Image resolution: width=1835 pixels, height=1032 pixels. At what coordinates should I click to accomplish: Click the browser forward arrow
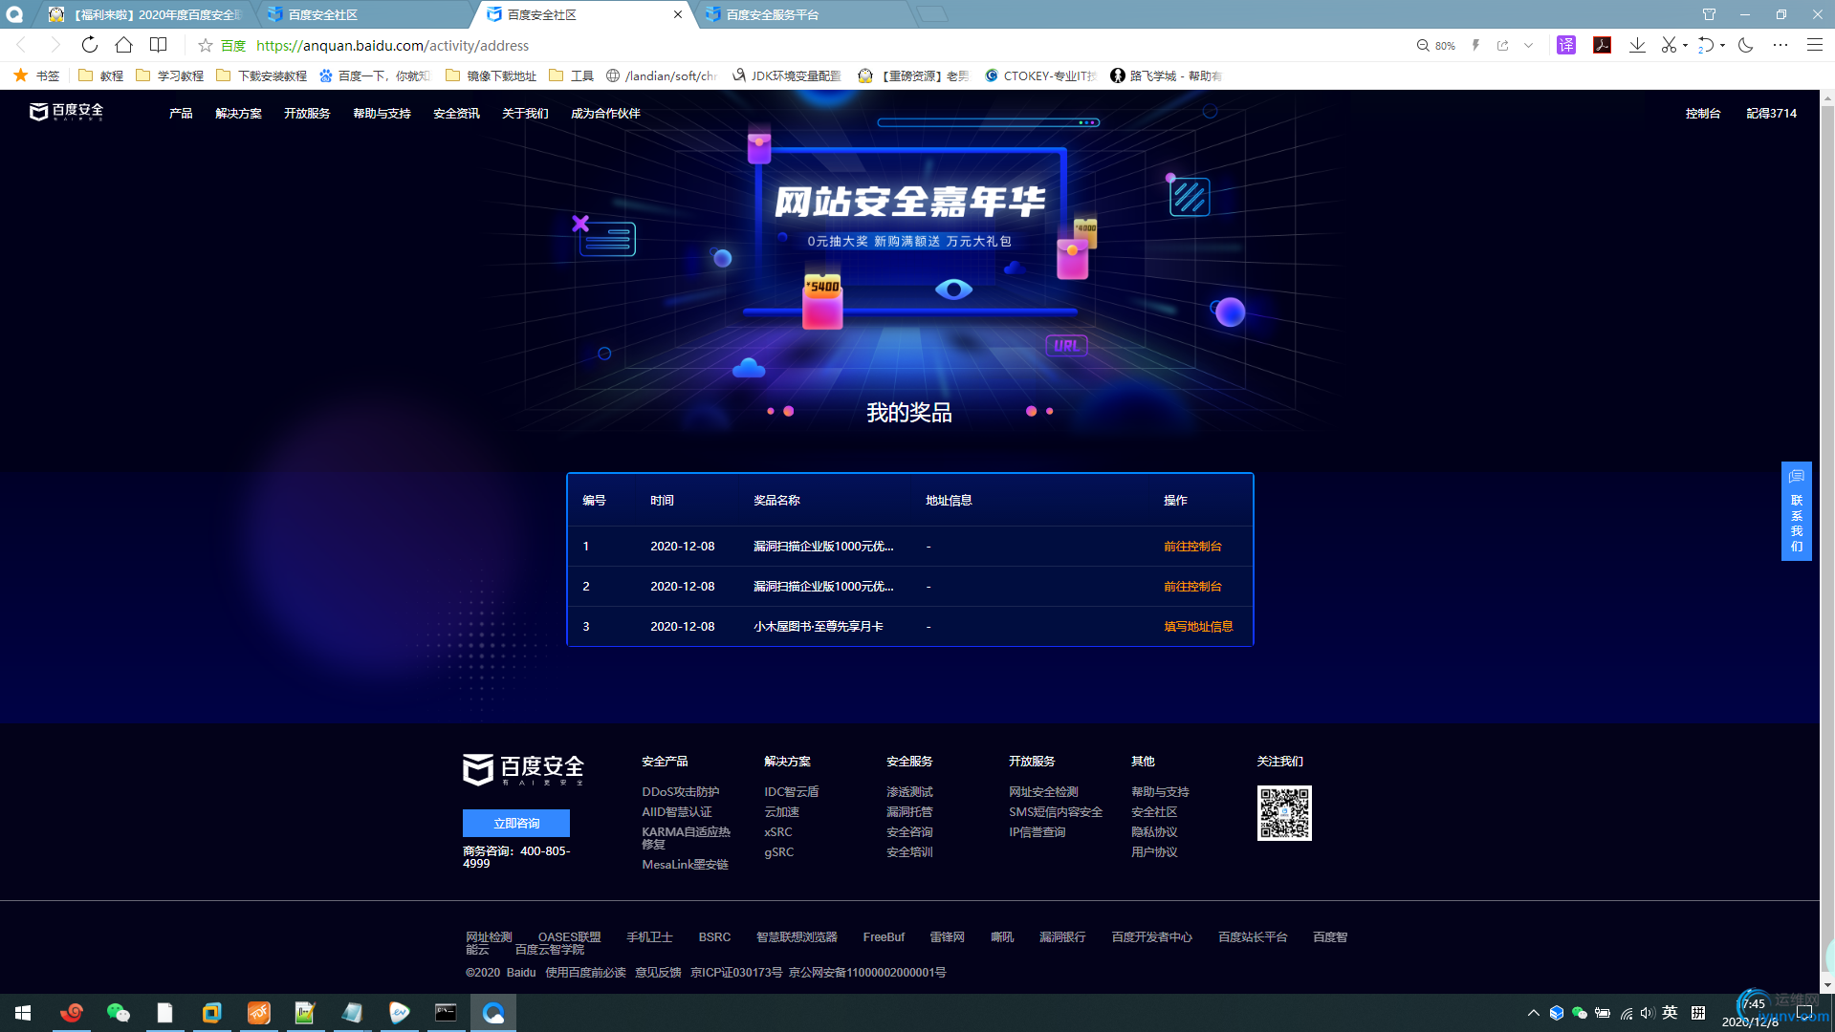[x=55, y=45]
